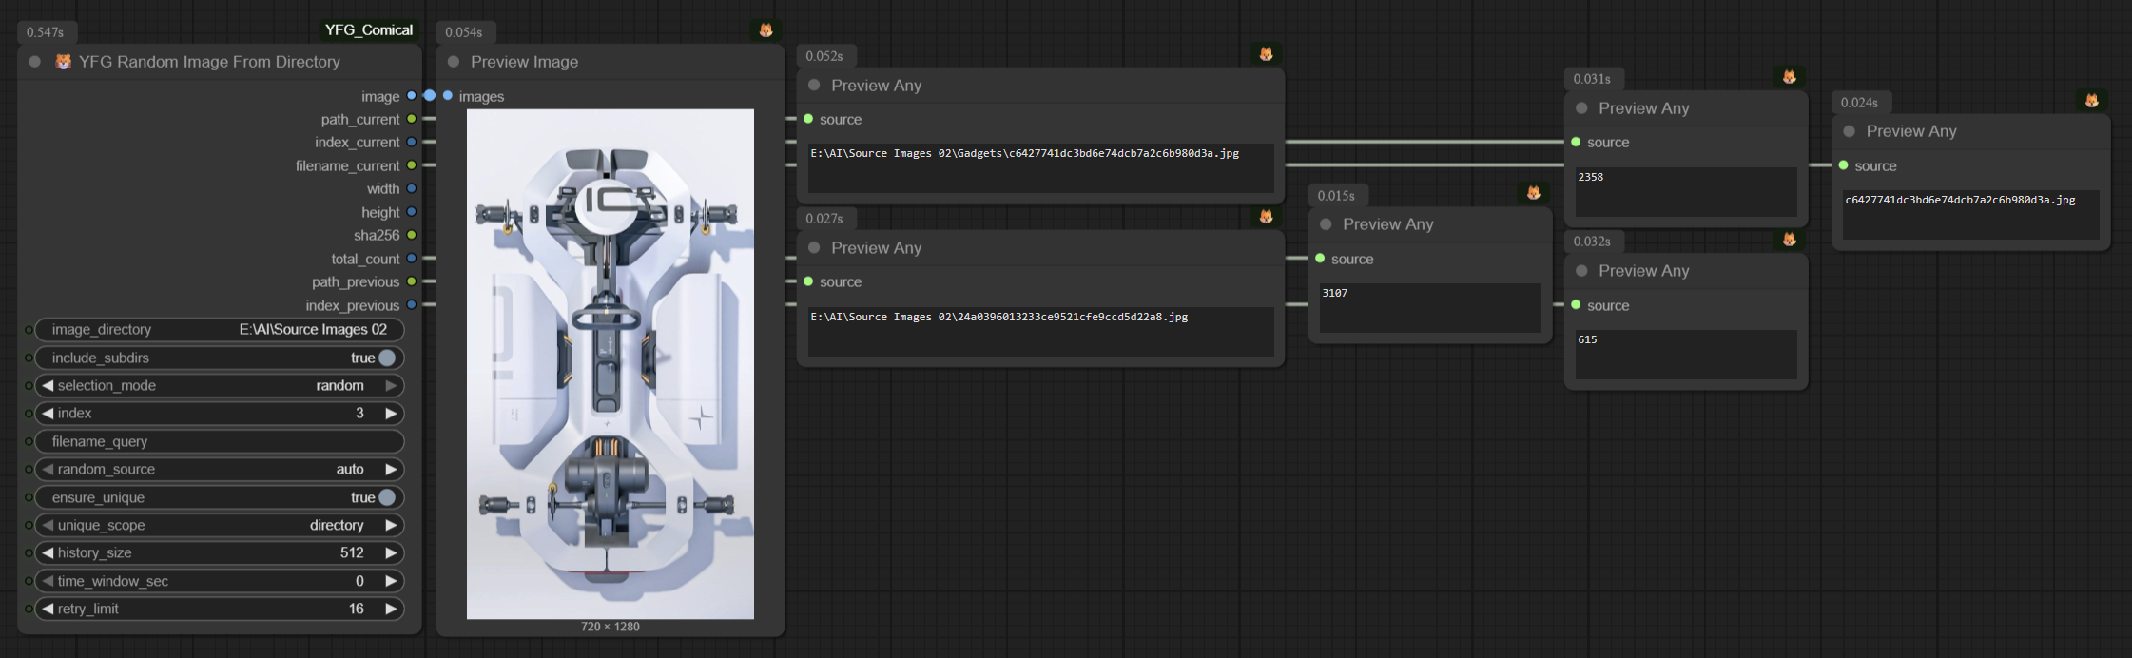The height and width of the screenshot is (658, 2132).
Task: Click the fox icon in the YFG Random Image node title
Action: [64, 62]
